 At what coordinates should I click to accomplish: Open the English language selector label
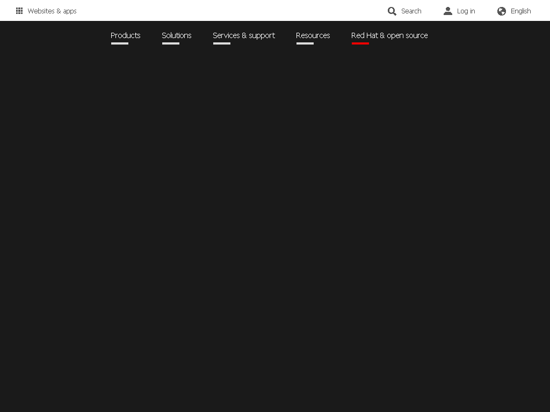click(520, 11)
